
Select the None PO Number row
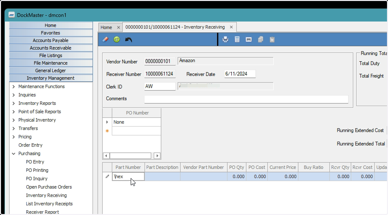point(136,122)
